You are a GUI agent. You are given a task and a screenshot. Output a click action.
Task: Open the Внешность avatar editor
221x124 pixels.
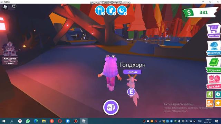point(214,48)
